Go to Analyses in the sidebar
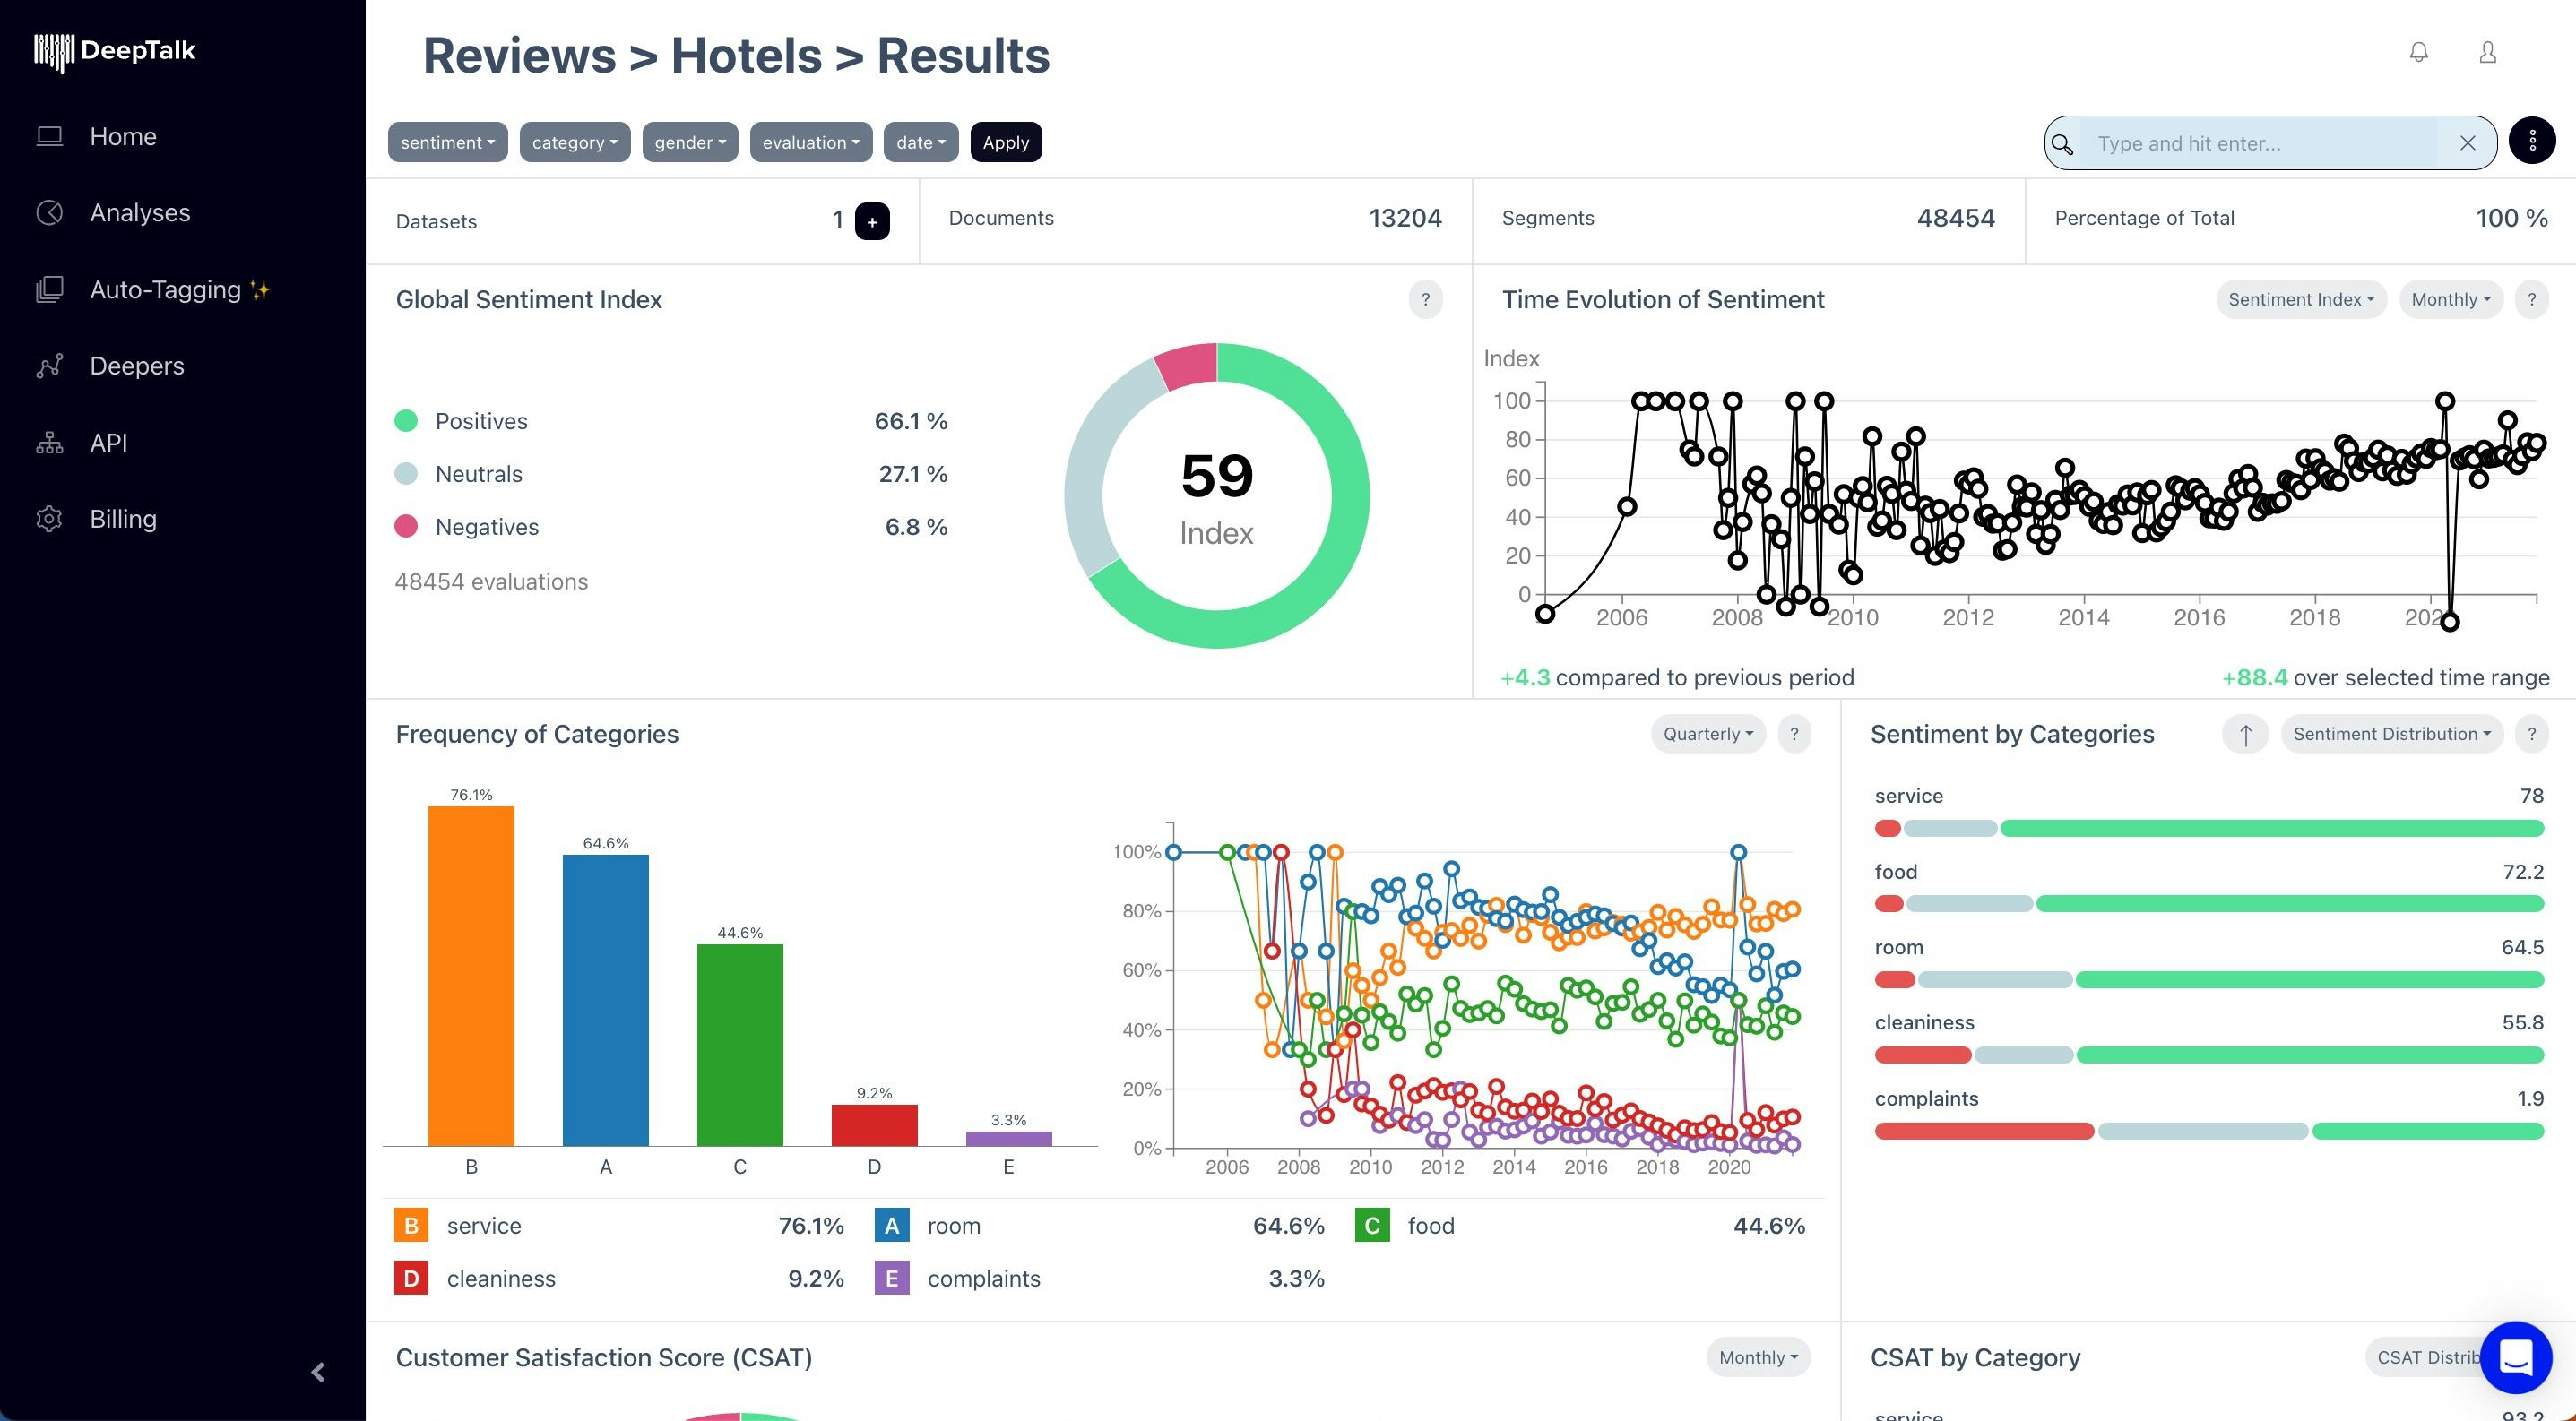The width and height of the screenshot is (2576, 1421). [139, 213]
